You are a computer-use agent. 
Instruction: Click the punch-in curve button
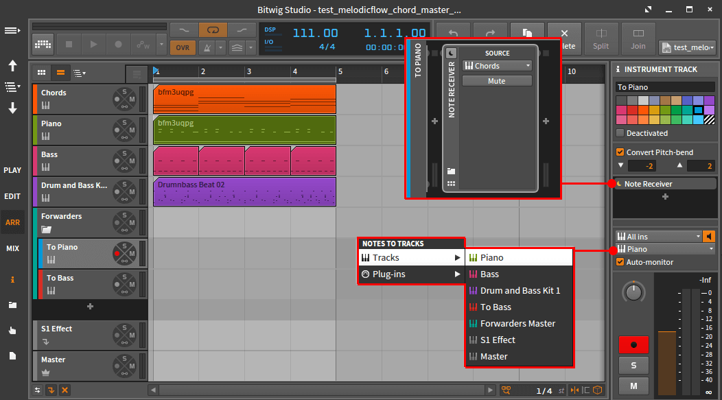(x=184, y=30)
